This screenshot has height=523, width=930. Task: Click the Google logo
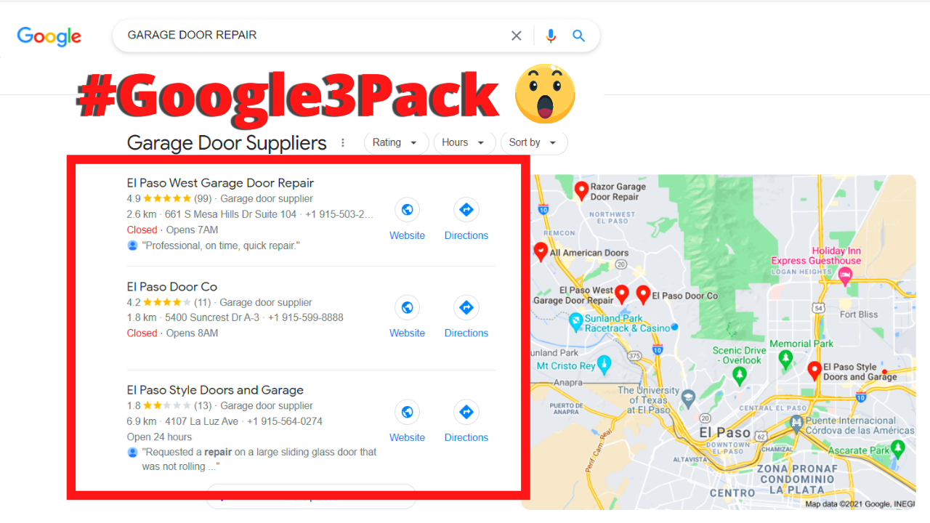tap(49, 36)
